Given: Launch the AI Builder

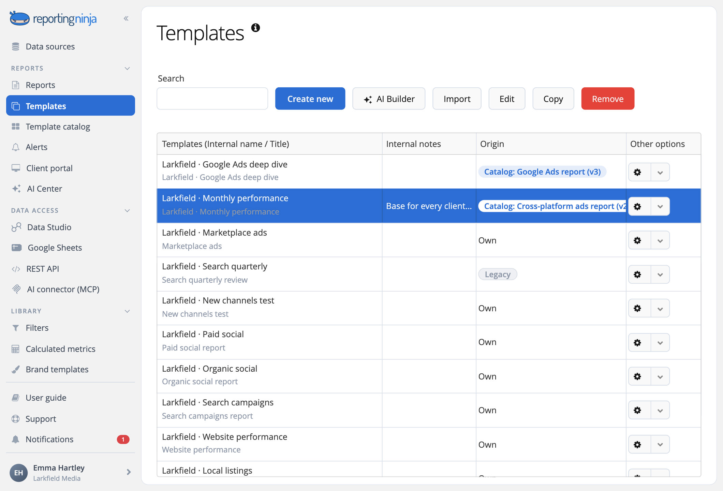Looking at the screenshot, I should (389, 99).
